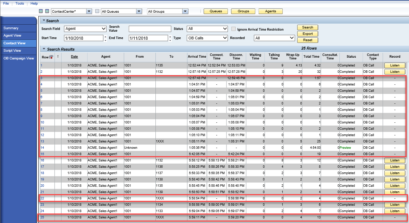The image size is (409, 223).
Task: Click the Status column header
Action: tap(351, 57)
